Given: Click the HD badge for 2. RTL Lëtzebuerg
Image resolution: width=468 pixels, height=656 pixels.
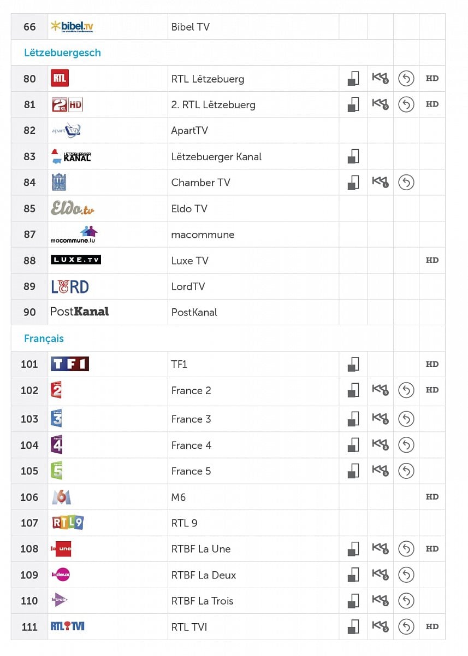Looking at the screenshot, I should 432,104.
